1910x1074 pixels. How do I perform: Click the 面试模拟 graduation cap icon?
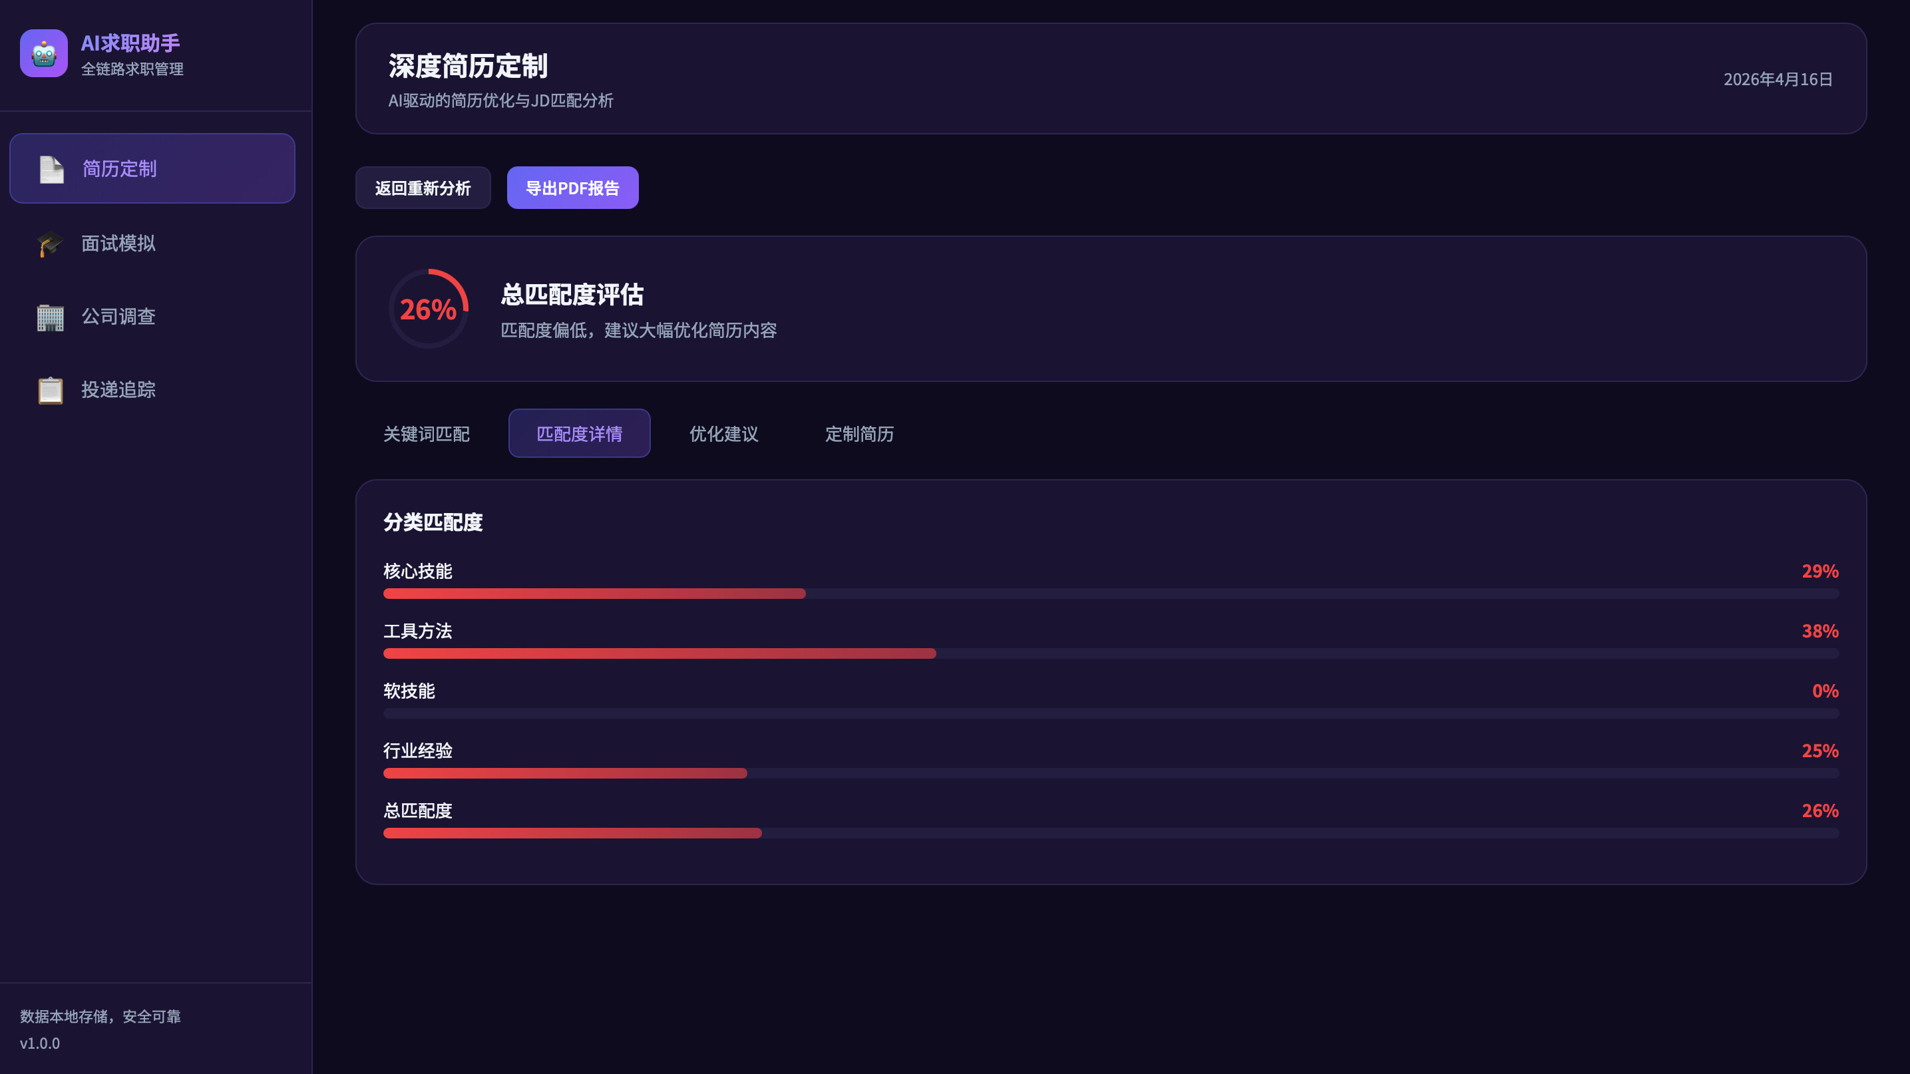click(x=51, y=243)
